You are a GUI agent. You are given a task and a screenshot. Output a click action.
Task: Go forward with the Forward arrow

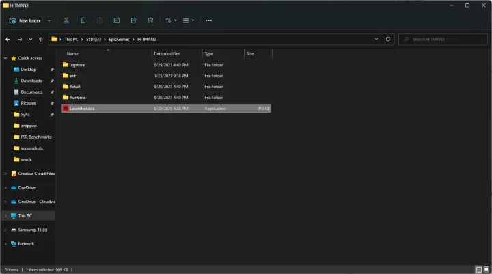pyautogui.click(x=20, y=39)
